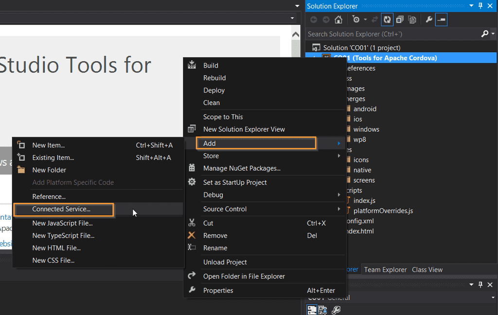Choose New Solution Explorer View
Image resolution: width=498 pixels, height=315 pixels.
264,129
